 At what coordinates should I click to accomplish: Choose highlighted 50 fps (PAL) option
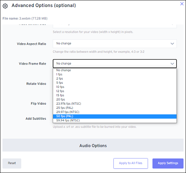(115, 116)
